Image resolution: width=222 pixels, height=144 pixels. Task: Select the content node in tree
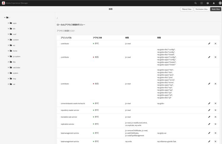[x=16, y=40]
